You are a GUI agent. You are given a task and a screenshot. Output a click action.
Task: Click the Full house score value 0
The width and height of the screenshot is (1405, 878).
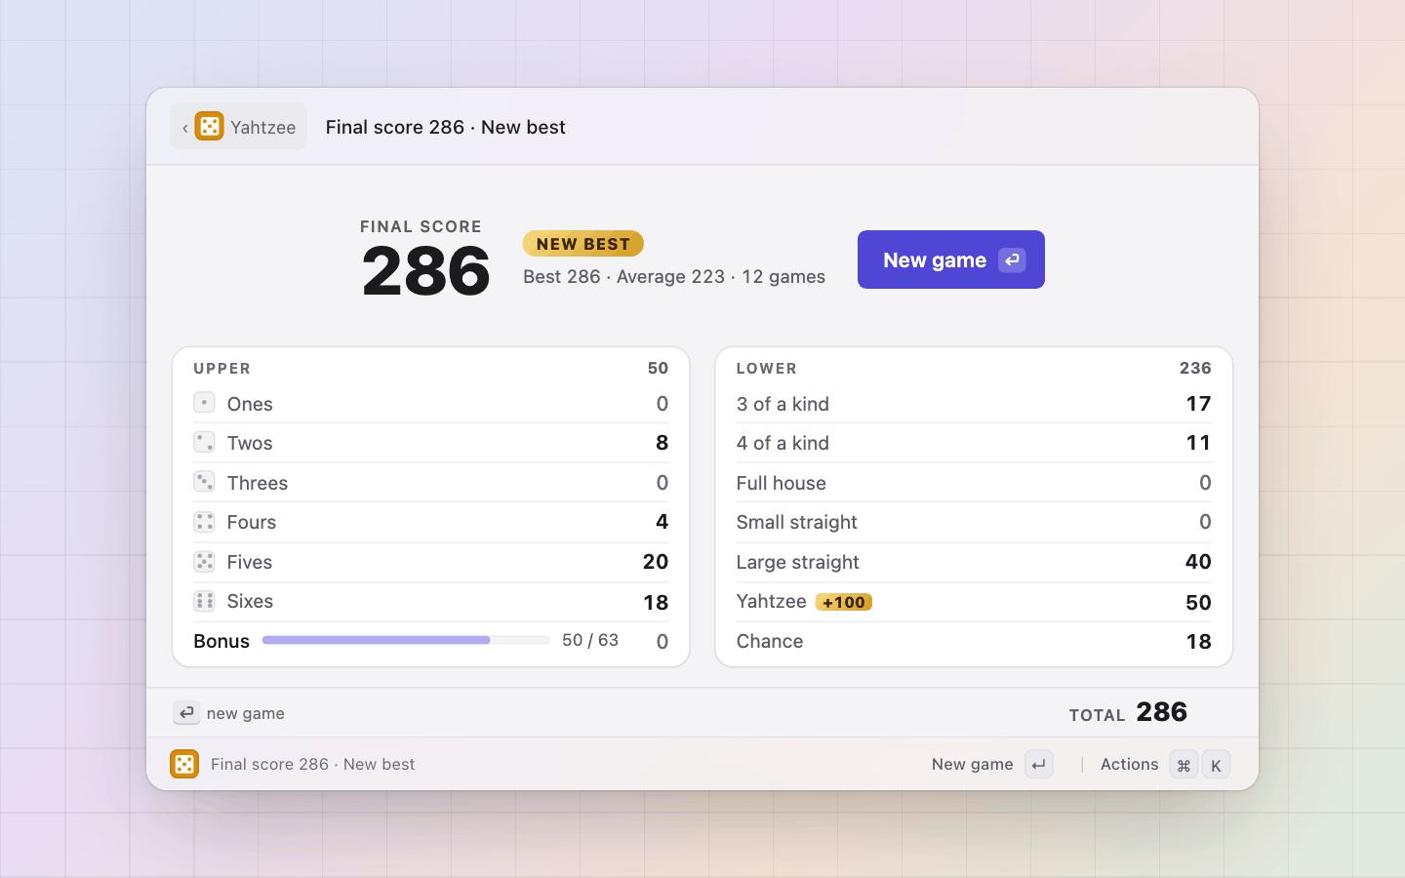pyautogui.click(x=1205, y=483)
